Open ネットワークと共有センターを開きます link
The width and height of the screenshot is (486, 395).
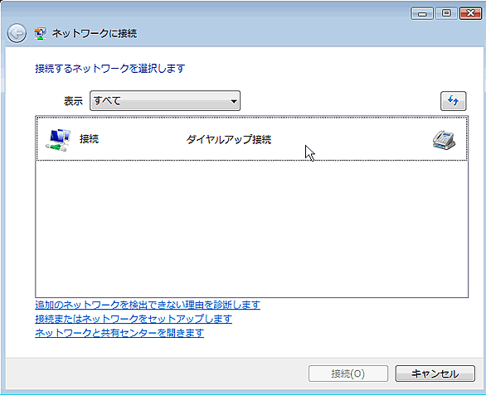(x=119, y=333)
